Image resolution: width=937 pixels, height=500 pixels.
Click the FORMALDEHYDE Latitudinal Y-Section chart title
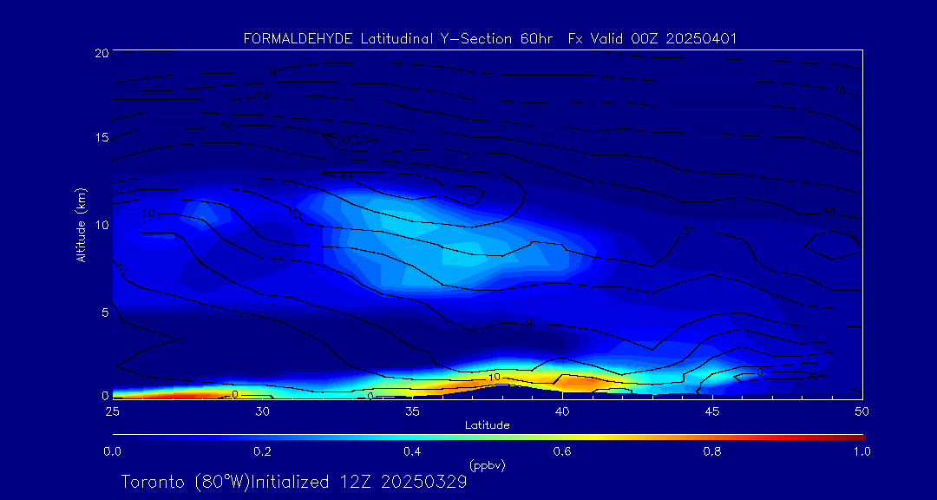(x=490, y=39)
